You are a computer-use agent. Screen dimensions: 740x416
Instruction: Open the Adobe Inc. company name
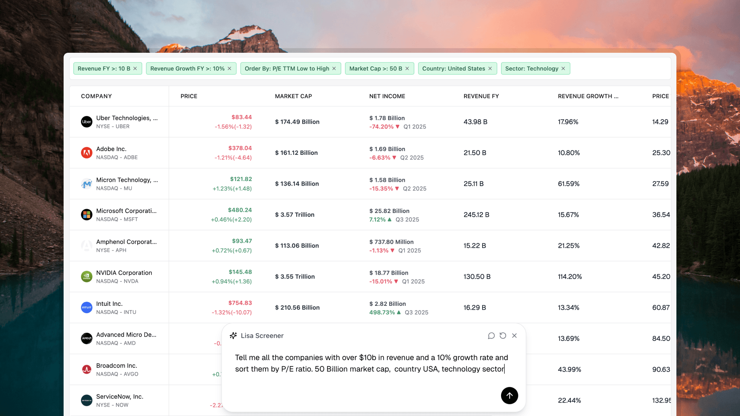tap(111, 149)
